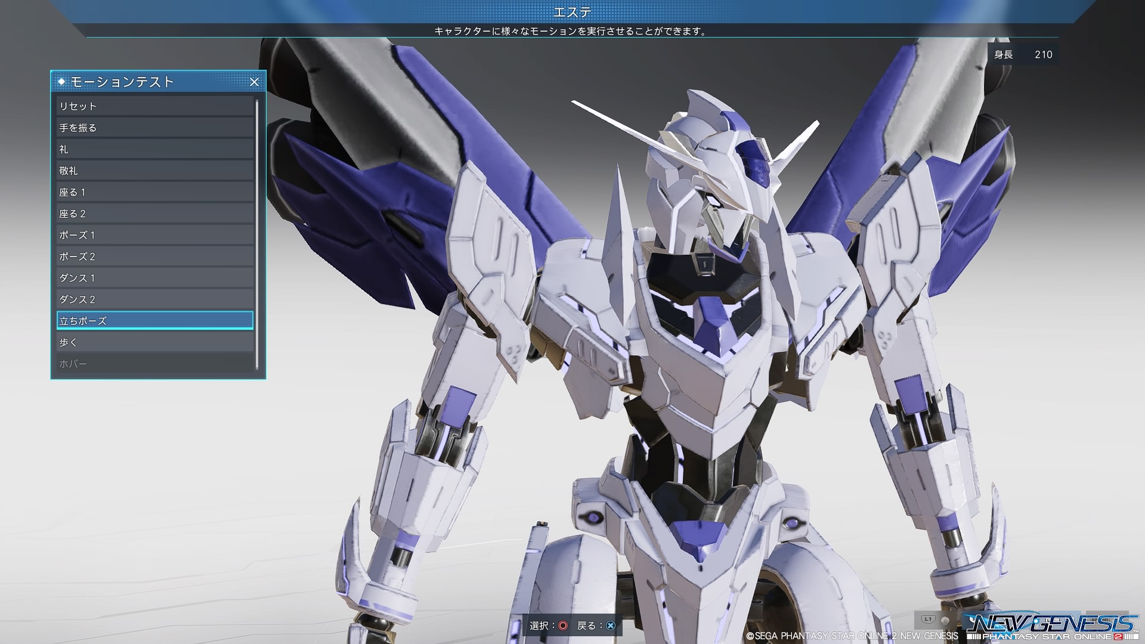The height and width of the screenshot is (644, 1145).
Task: Click the motion list scrollbar
Action: pyautogui.click(x=257, y=234)
